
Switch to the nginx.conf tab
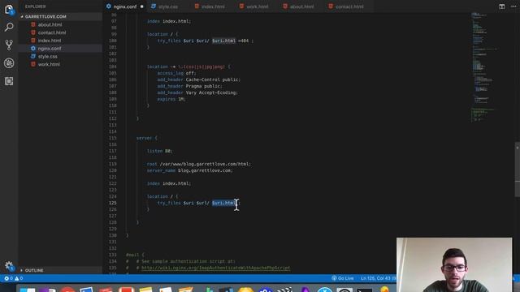124,6
